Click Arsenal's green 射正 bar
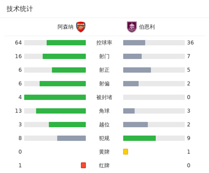The width and height of the screenshot is (209, 173). click(69, 70)
